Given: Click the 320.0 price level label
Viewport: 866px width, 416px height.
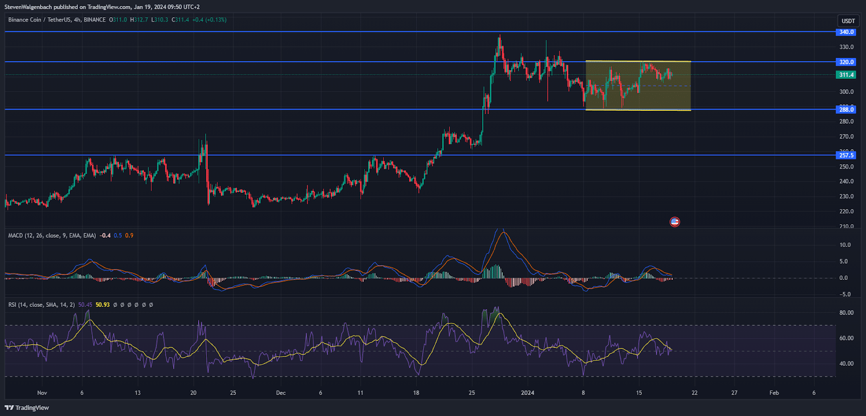Looking at the screenshot, I should pyautogui.click(x=847, y=62).
